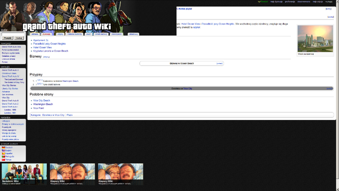This screenshot has width=339, height=191.
Task: Collapse the top infobox with ukryj link
Action: 328,9
